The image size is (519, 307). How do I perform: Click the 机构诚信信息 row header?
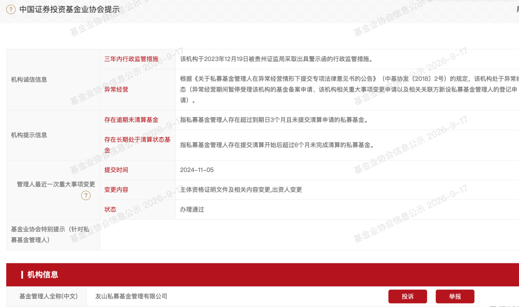point(29,80)
